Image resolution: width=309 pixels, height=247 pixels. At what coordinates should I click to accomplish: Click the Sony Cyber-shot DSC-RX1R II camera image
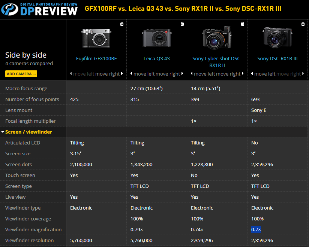pyautogui.click(x=217, y=37)
